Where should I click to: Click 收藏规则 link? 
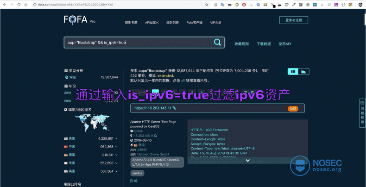pos(241,44)
